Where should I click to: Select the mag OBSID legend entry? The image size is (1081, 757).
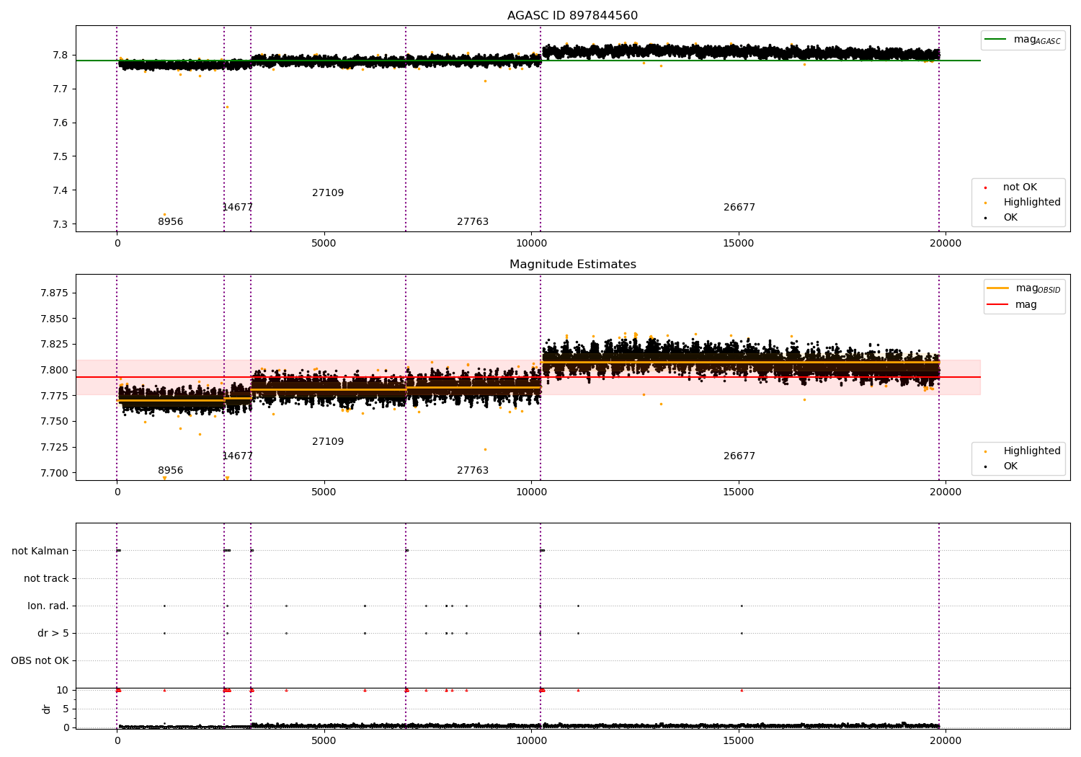(1023, 288)
